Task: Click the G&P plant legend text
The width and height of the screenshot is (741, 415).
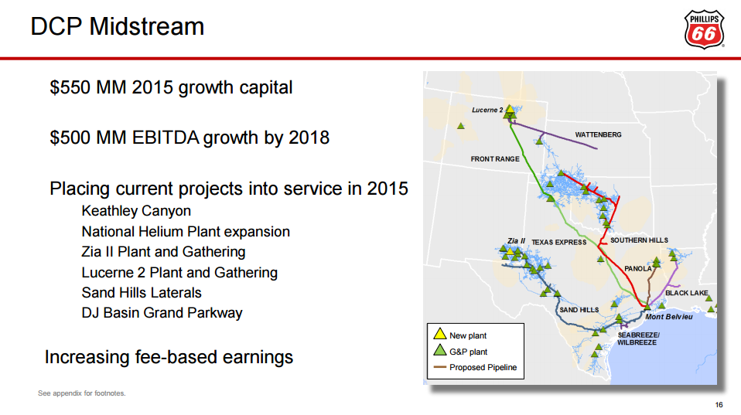Action: [x=468, y=352]
